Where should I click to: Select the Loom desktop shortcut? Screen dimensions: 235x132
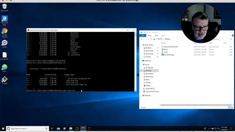pyautogui.click(x=4, y=44)
